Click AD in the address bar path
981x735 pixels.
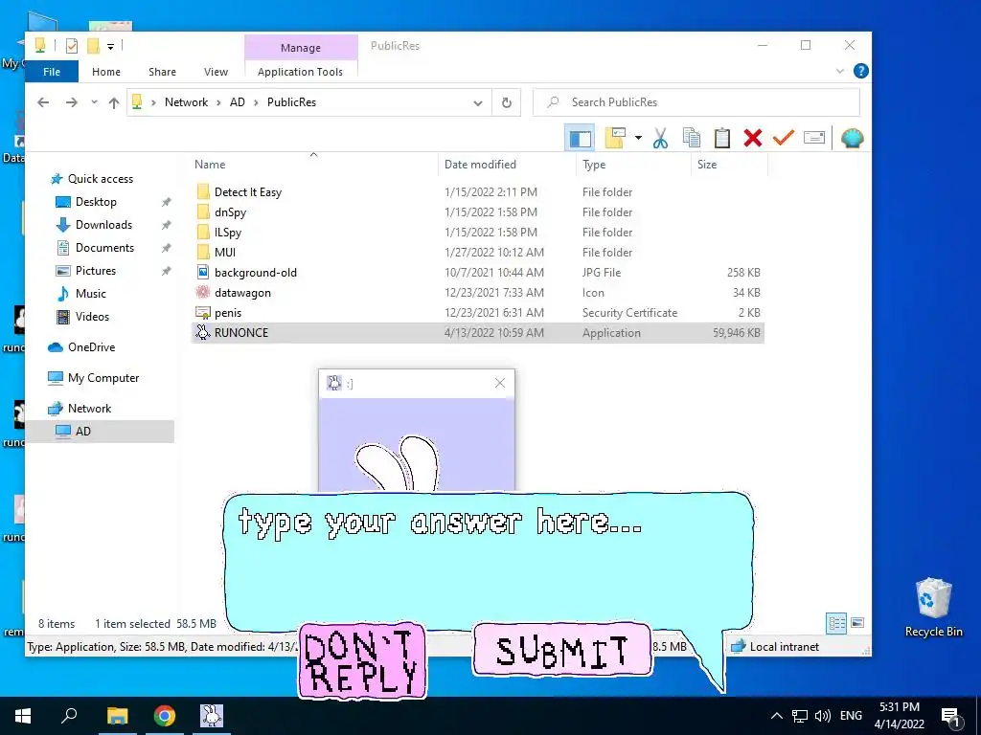pos(238,102)
